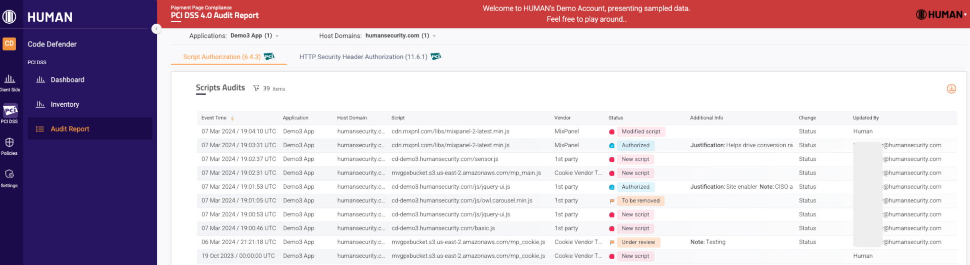This screenshot has width=970, height=265.
Task: Click the filter icon beside Scripts Audits
Action: click(256, 88)
